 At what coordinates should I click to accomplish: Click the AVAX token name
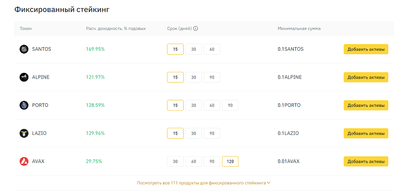click(x=38, y=161)
